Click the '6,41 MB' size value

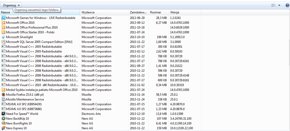pyautogui.click(x=161, y=123)
